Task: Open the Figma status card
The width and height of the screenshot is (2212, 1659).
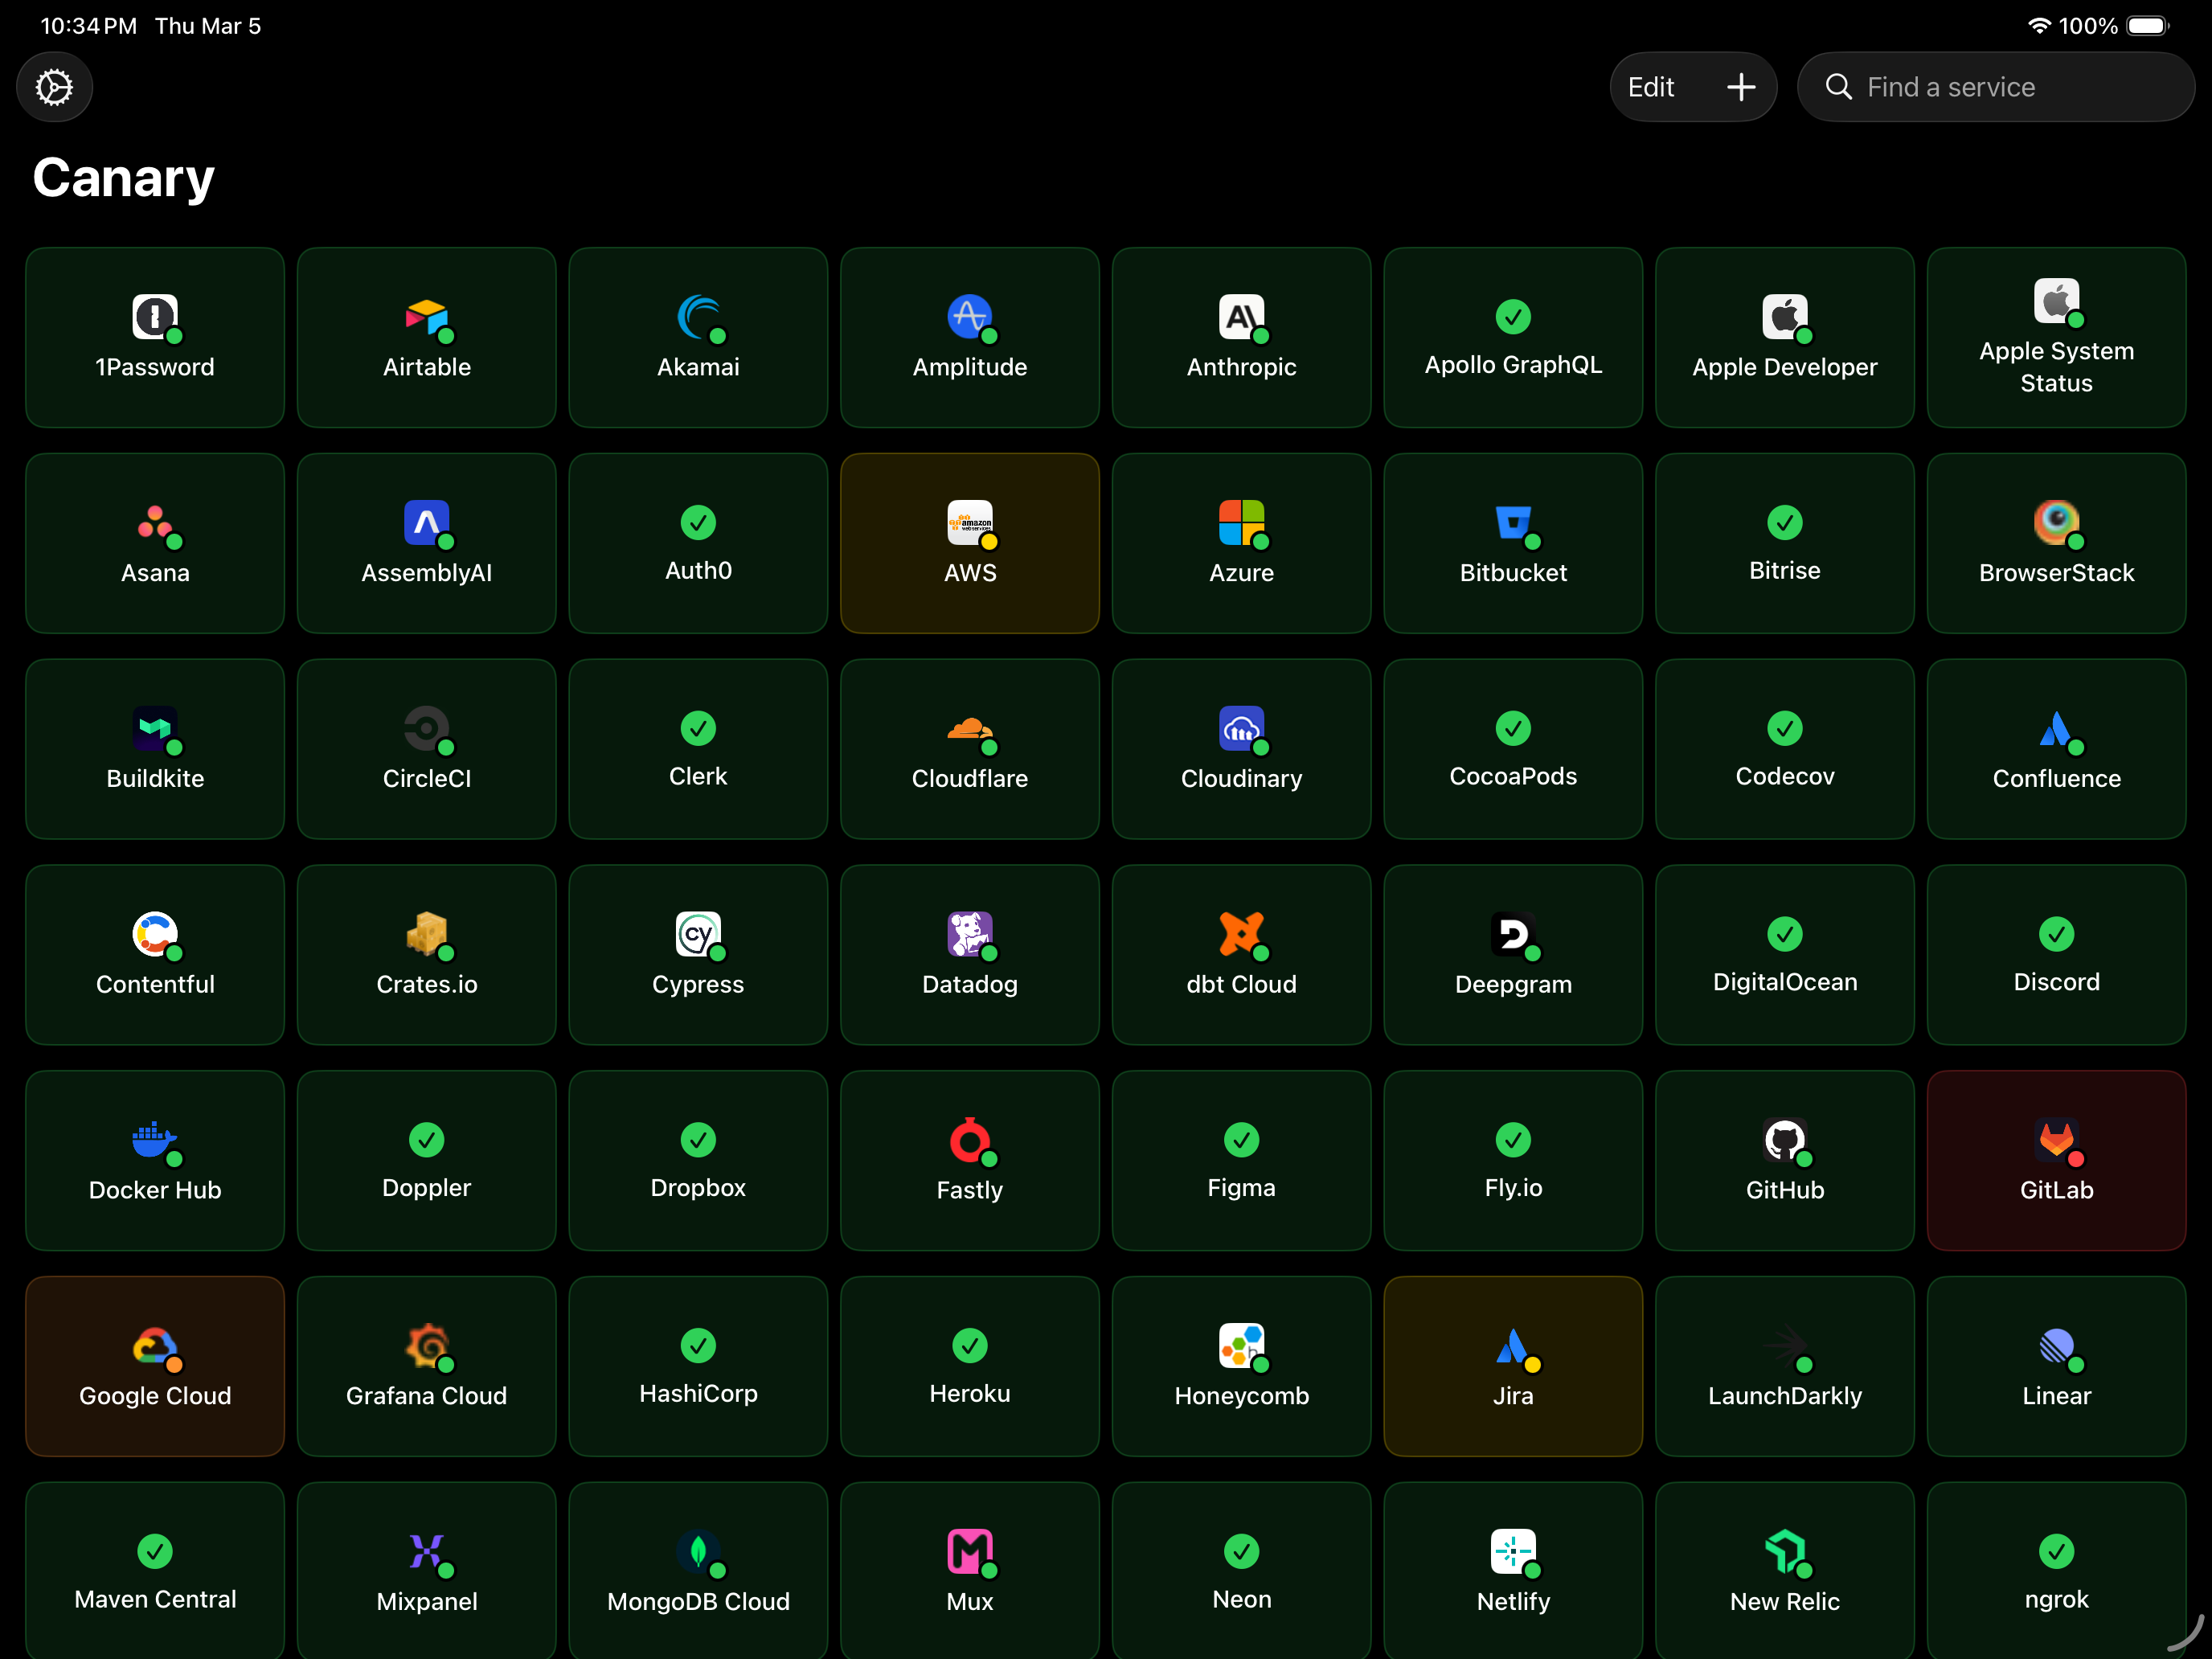Action: pos(1241,1161)
